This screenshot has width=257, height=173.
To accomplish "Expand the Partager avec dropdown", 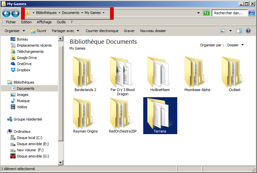I will pyautogui.click(x=65, y=31).
